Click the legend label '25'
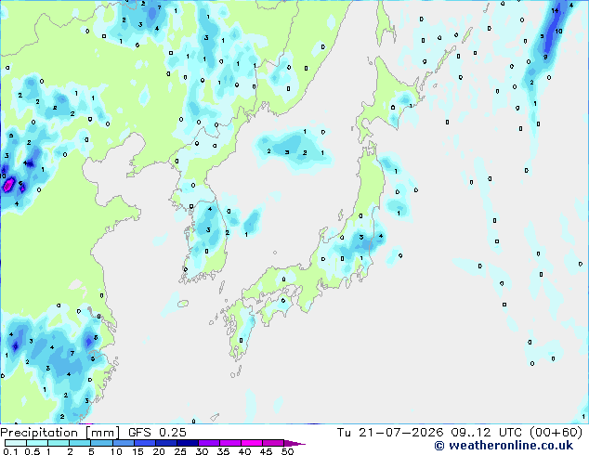This screenshot has width=589, height=455. coord(180,451)
